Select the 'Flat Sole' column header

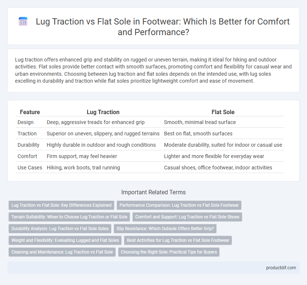(223, 112)
